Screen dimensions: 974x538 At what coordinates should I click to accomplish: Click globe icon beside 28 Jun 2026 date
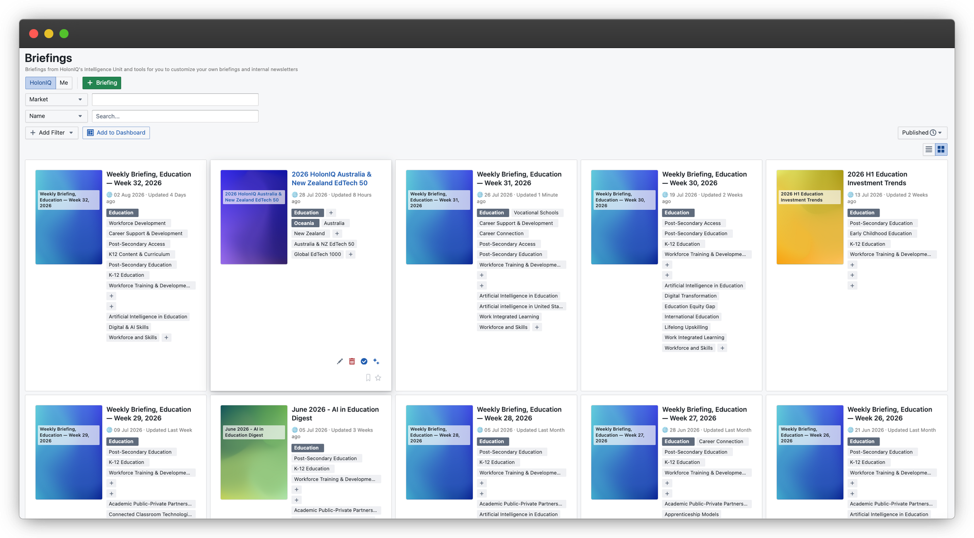(x=665, y=430)
